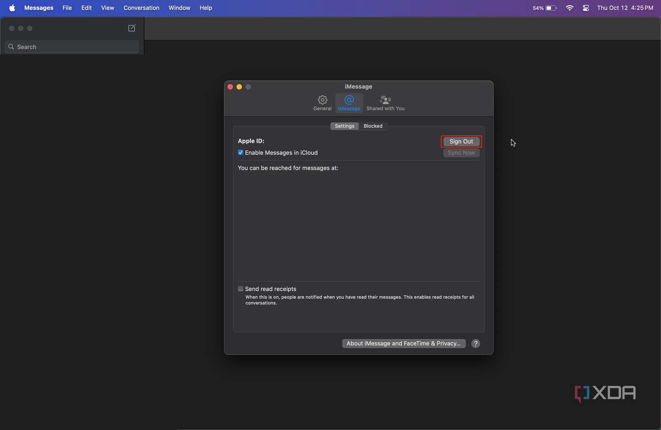The image size is (661, 430).
Task: Click the Sync Now button
Action: (461, 153)
